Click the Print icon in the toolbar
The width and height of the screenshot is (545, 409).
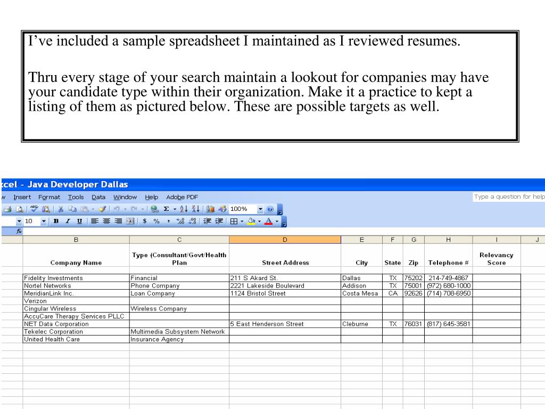tap(7, 209)
